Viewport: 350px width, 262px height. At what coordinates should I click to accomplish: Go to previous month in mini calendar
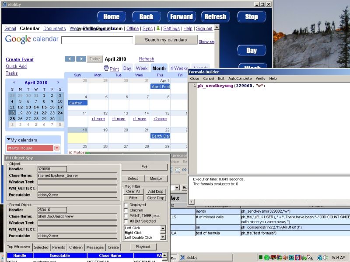click(14, 83)
